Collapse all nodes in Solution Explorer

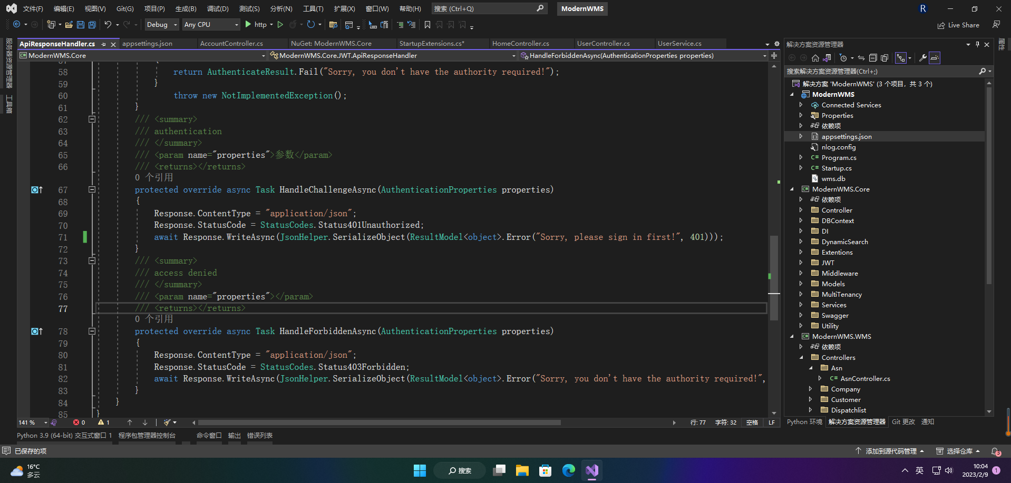click(873, 58)
